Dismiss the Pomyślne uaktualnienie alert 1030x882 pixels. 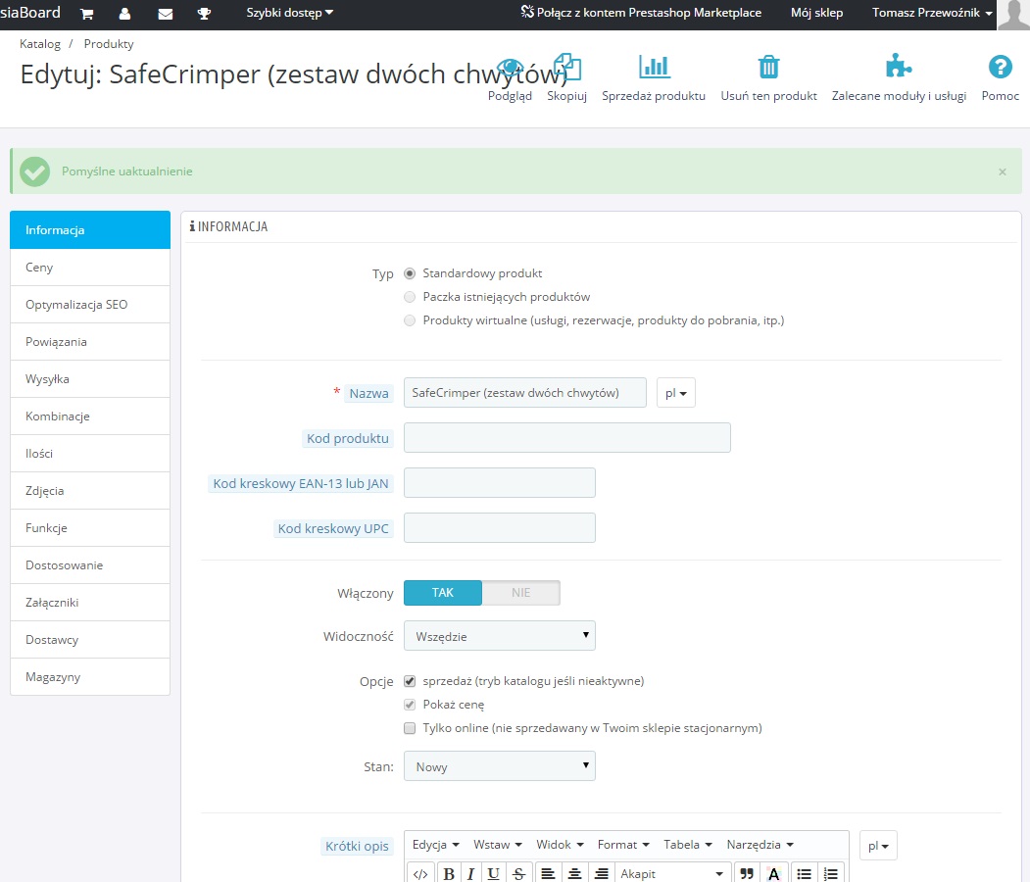coord(1003,172)
